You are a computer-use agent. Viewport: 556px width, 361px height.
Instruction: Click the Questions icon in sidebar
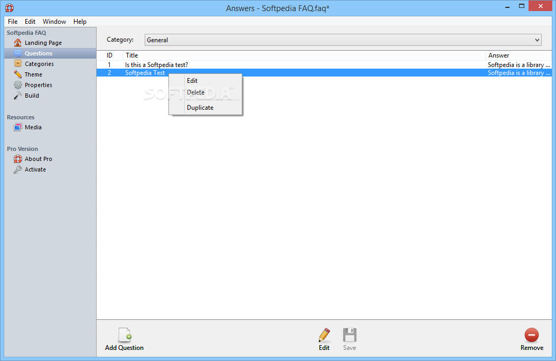pyautogui.click(x=18, y=53)
